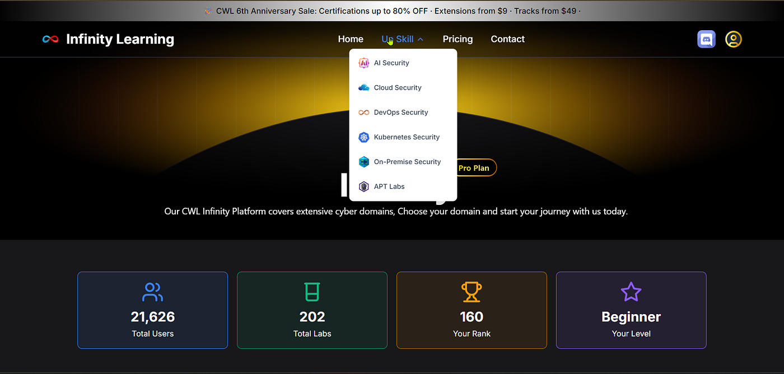Viewport: 784px width, 374px height.
Task: Click the Total Users label
Action: 152,334
